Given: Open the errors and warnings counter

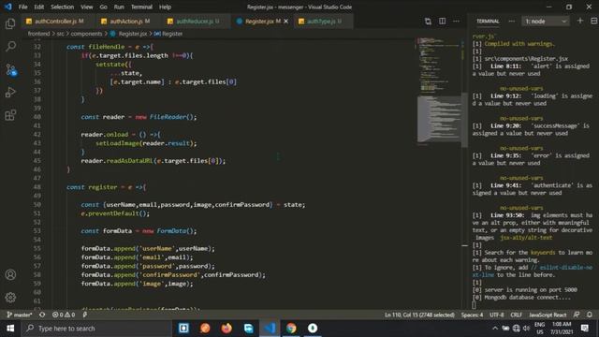Looking at the screenshot, I should click(64, 315).
